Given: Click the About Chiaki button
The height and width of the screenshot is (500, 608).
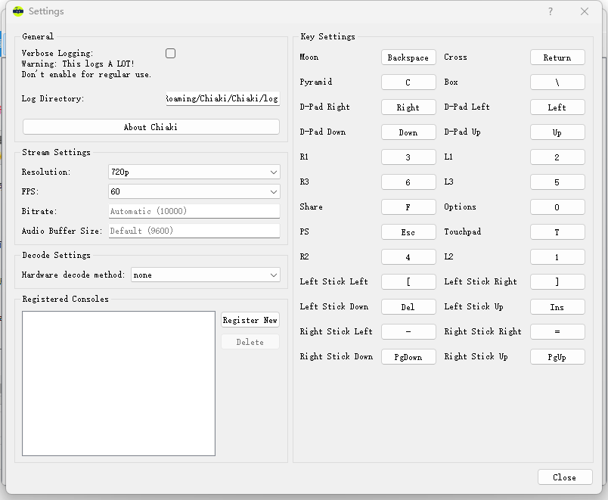Looking at the screenshot, I should click(150, 127).
